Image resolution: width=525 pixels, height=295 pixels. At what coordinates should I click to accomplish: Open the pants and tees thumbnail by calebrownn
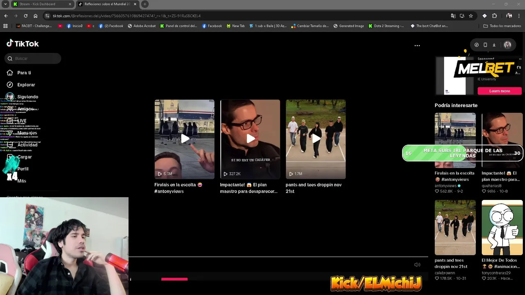(x=455, y=227)
